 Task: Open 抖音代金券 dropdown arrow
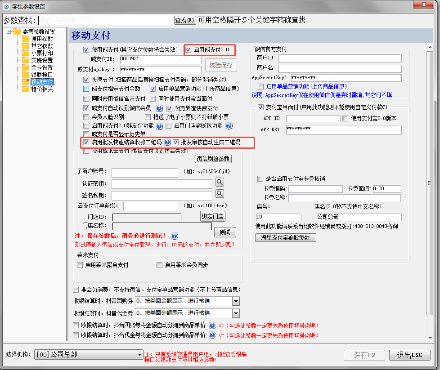tap(236, 313)
